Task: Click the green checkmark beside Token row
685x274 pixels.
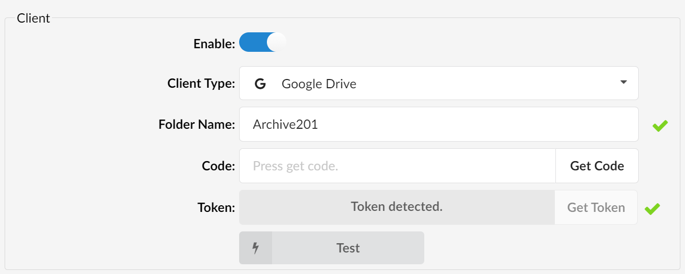Action: point(652,208)
